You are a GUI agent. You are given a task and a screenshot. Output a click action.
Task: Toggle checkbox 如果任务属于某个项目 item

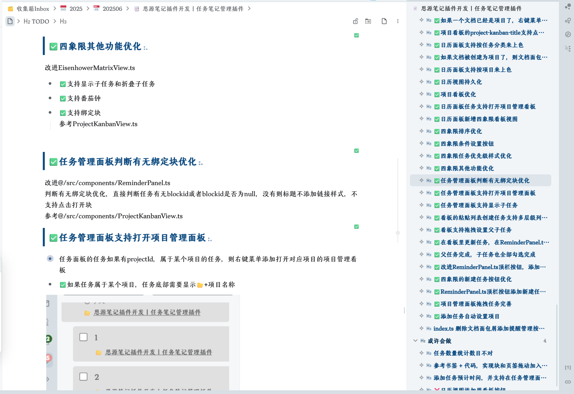tap(63, 285)
